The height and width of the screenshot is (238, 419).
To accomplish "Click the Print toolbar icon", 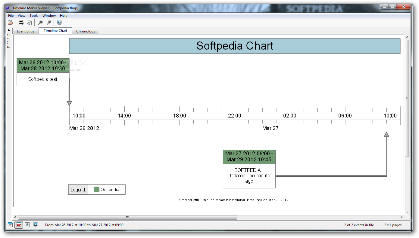I will click(x=21, y=22).
